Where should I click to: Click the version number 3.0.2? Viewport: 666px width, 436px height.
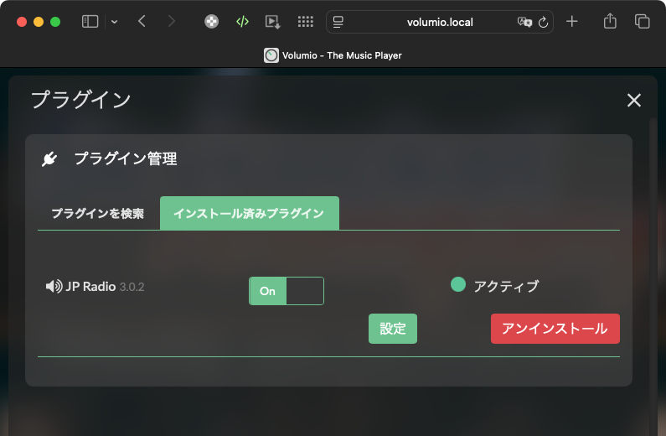pos(132,287)
